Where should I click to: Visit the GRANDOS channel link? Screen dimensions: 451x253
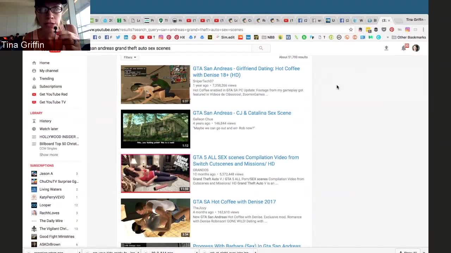click(201, 170)
